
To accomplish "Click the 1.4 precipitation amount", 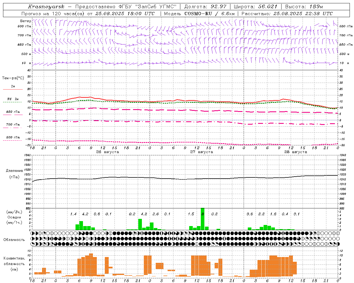I will tap(73, 214).
